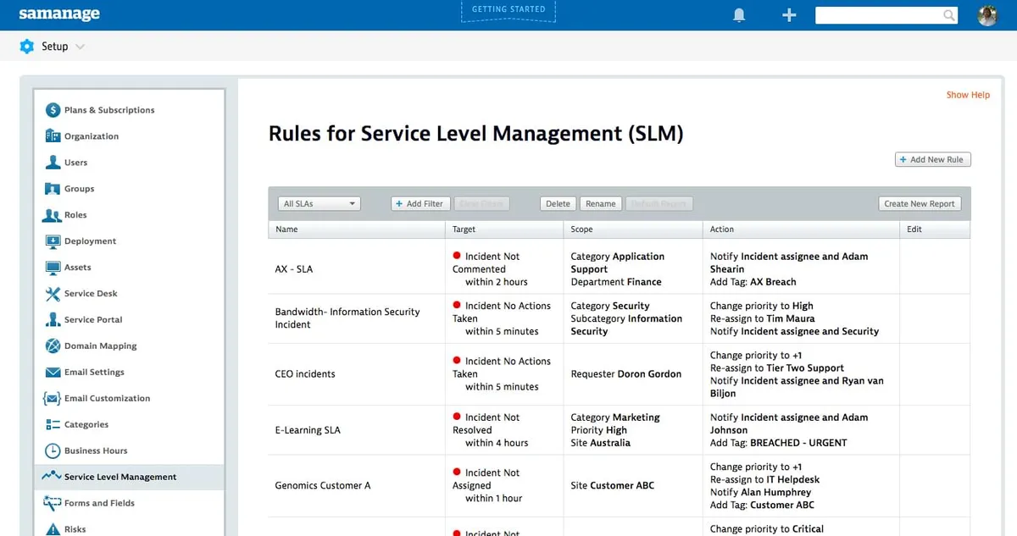Open the All SLAs dropdown
This screenshot has height=536, width=1017.
pos(320,204)
